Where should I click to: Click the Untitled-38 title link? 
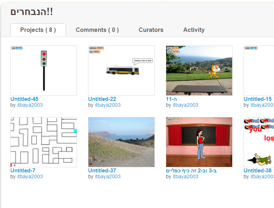(x=257, y=171)
